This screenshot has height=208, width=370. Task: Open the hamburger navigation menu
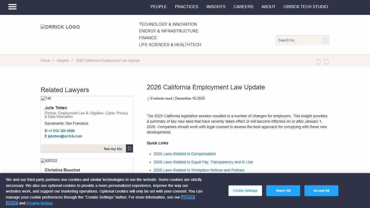coord(12,7)
